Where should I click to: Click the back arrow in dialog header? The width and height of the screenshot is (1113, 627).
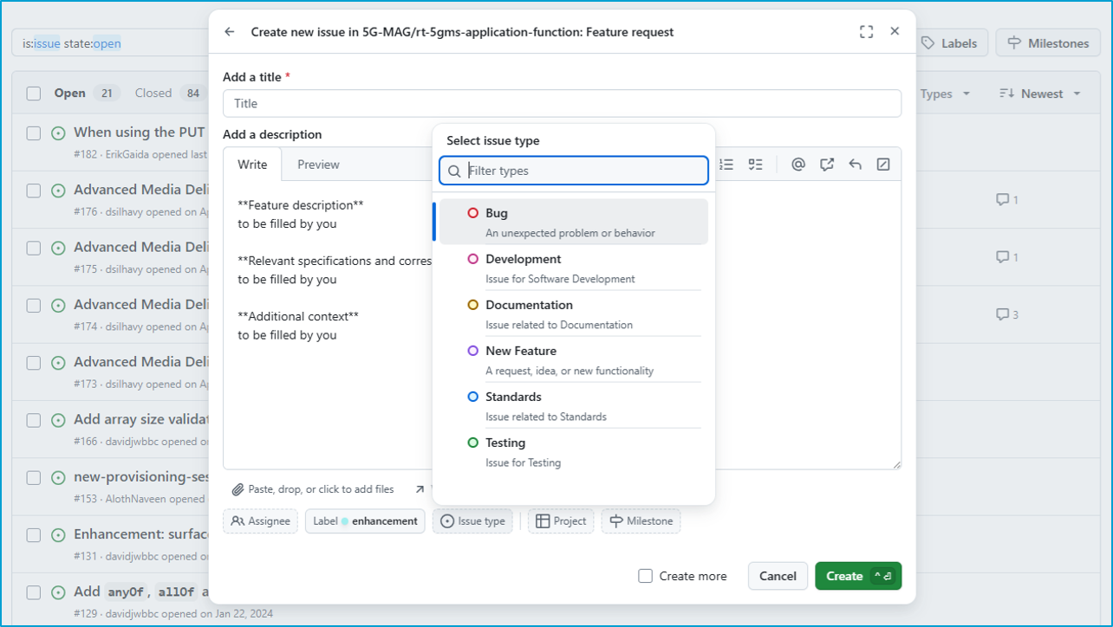tap(230, 32)
